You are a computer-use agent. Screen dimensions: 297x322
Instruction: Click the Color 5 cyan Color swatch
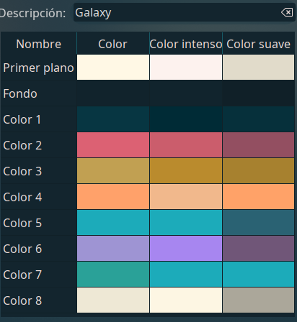pos(113,223)
